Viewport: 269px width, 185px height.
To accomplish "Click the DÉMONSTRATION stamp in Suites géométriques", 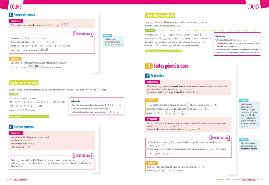I will tap(220, 138).
